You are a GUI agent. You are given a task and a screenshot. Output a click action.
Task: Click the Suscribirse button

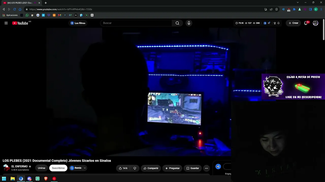coord(58,168)
